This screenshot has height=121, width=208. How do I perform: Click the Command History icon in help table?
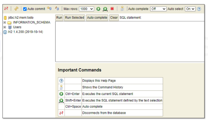point(61,87)
